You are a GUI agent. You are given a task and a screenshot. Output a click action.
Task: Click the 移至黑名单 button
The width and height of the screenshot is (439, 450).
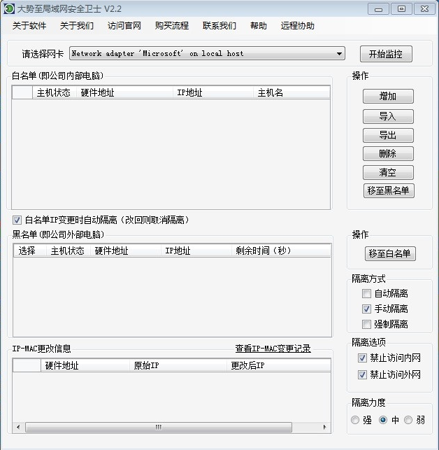click(x=389, y=190)
